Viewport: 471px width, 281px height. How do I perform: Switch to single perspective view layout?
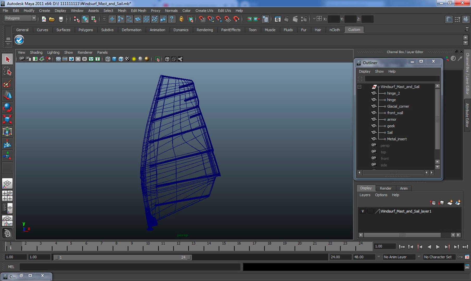pyautogui.click(x=7, y=184)
